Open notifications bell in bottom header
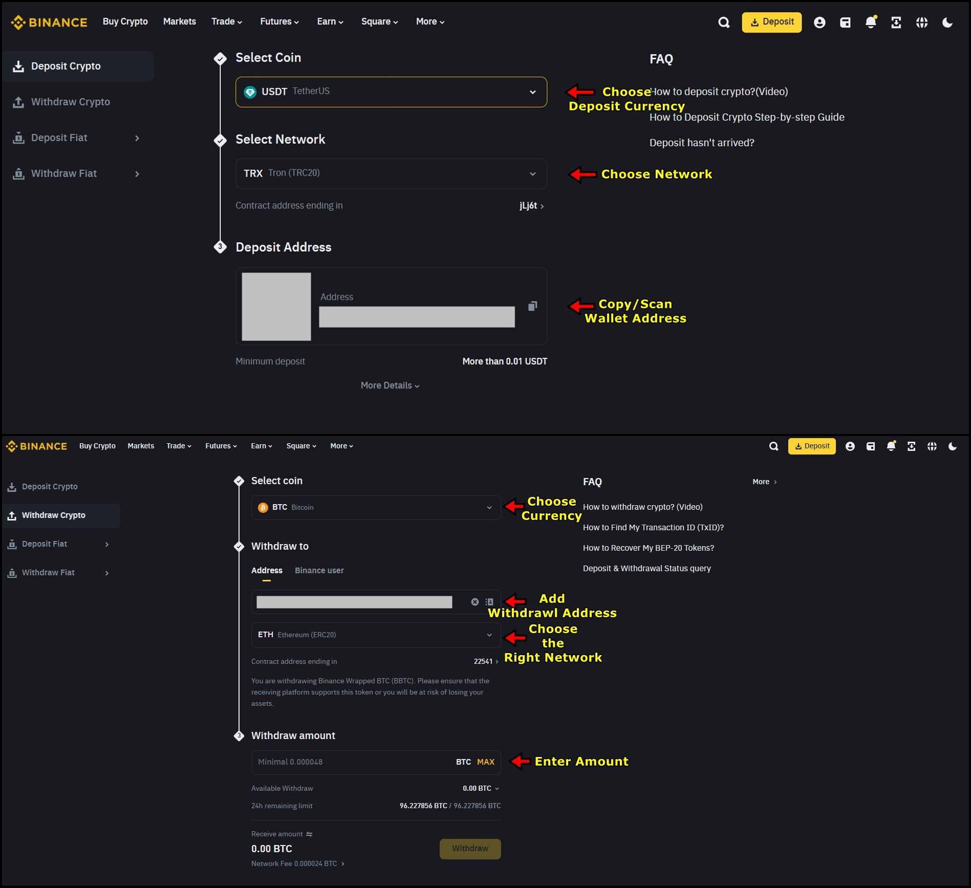 point(891,446)
